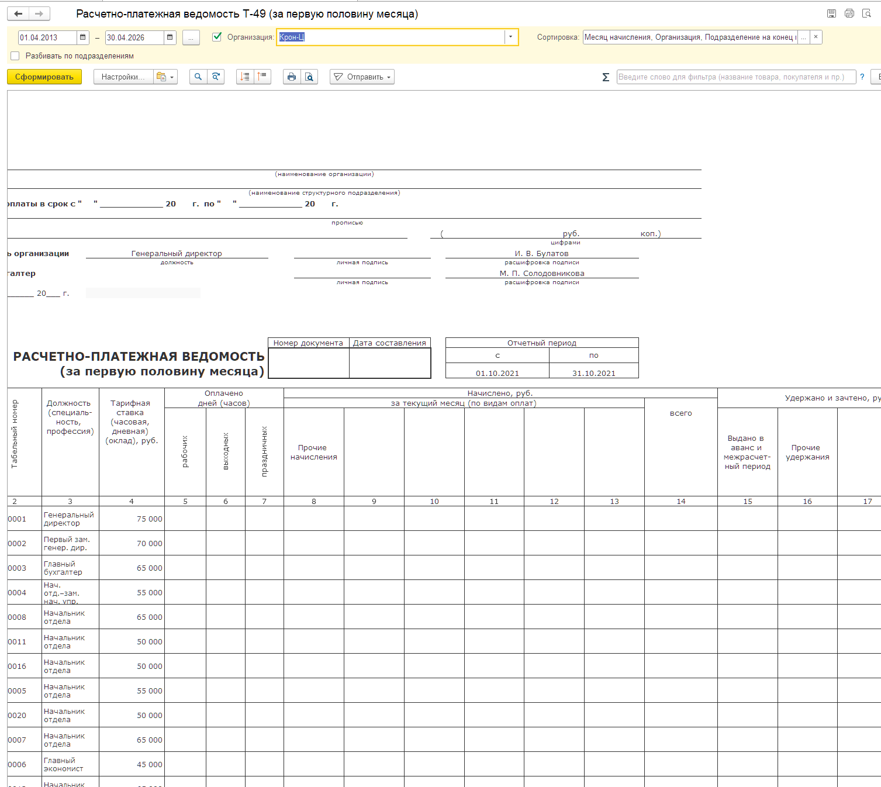Expand report variants dropdown
Viewport: 881px width, 787px height.
click(165, 77)
